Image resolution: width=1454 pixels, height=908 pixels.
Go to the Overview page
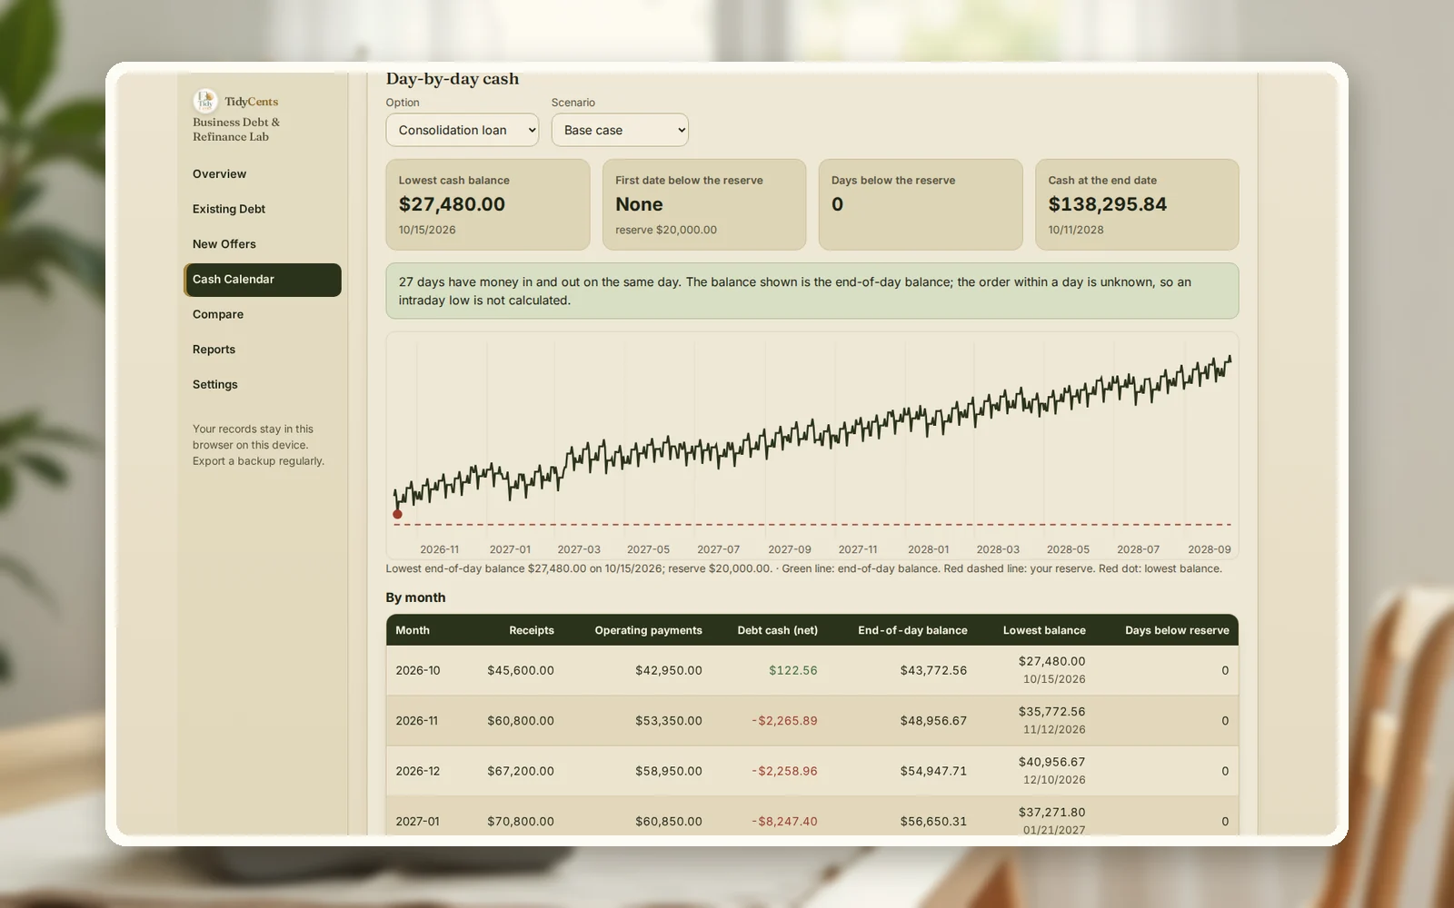[x=263, y=173]
